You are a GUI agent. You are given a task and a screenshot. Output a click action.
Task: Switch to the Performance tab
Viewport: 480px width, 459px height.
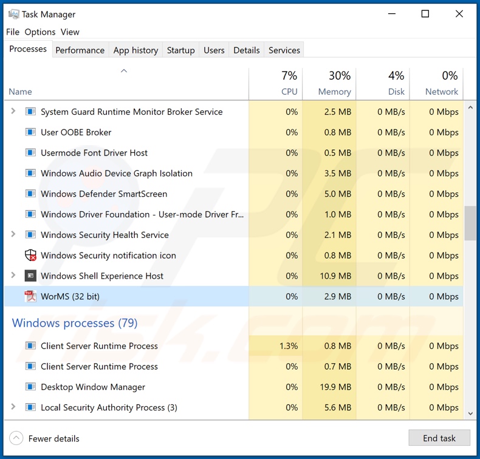point(80,50)
